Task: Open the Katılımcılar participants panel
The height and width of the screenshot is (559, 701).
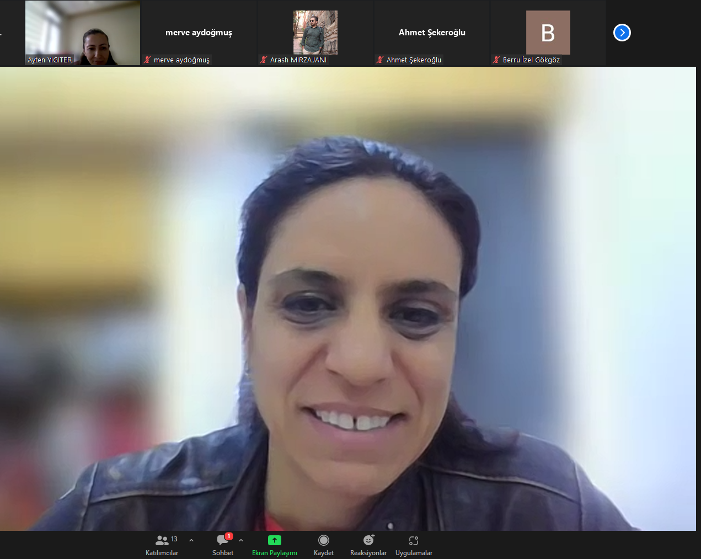Action: tap(162, 545)
